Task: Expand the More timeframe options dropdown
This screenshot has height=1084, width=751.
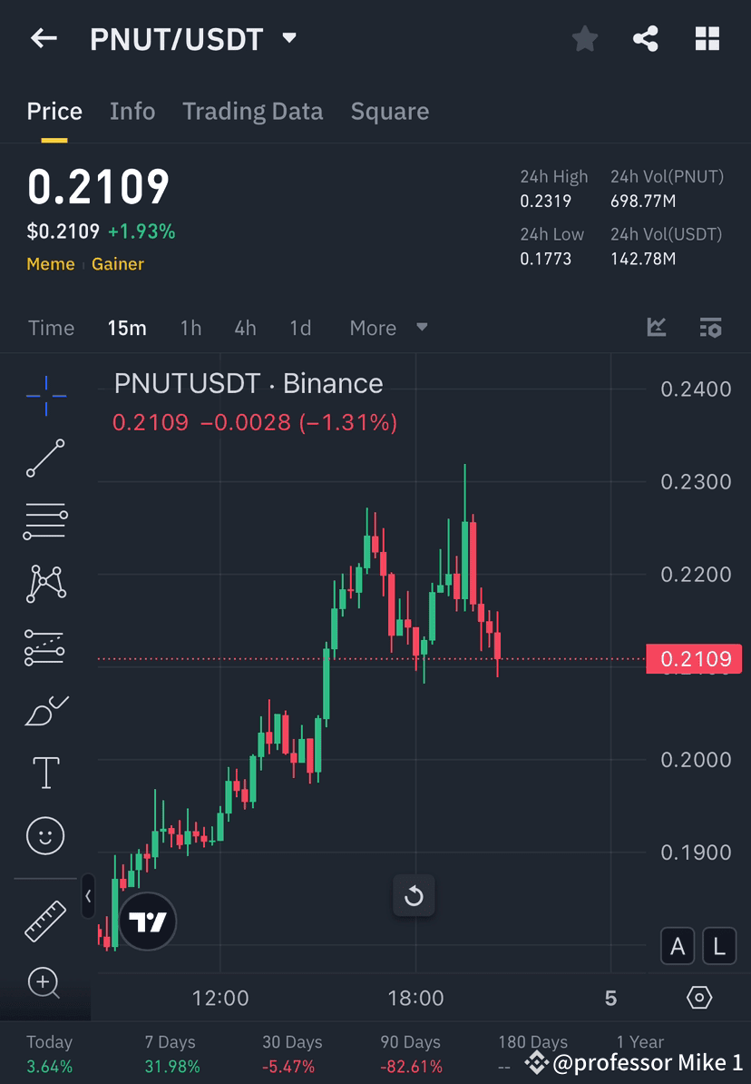Action: click(x=388, y=328)
